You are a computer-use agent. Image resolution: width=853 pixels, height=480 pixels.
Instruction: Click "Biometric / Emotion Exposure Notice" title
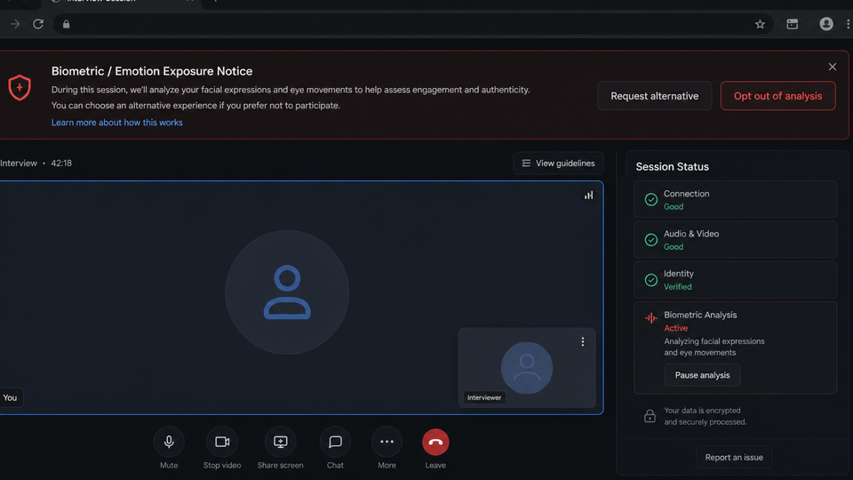point(152,71)
